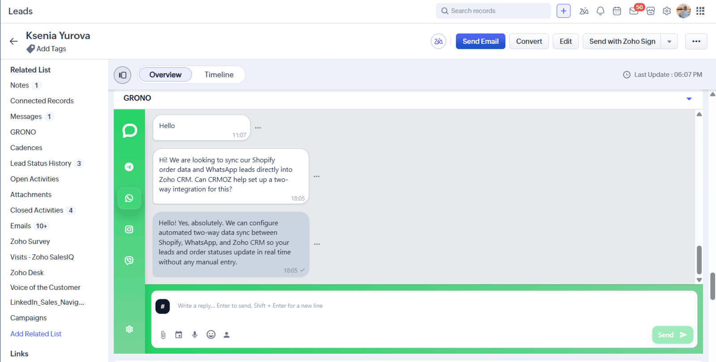Click the chat conversation scrollbar thumb

[699, 260]
